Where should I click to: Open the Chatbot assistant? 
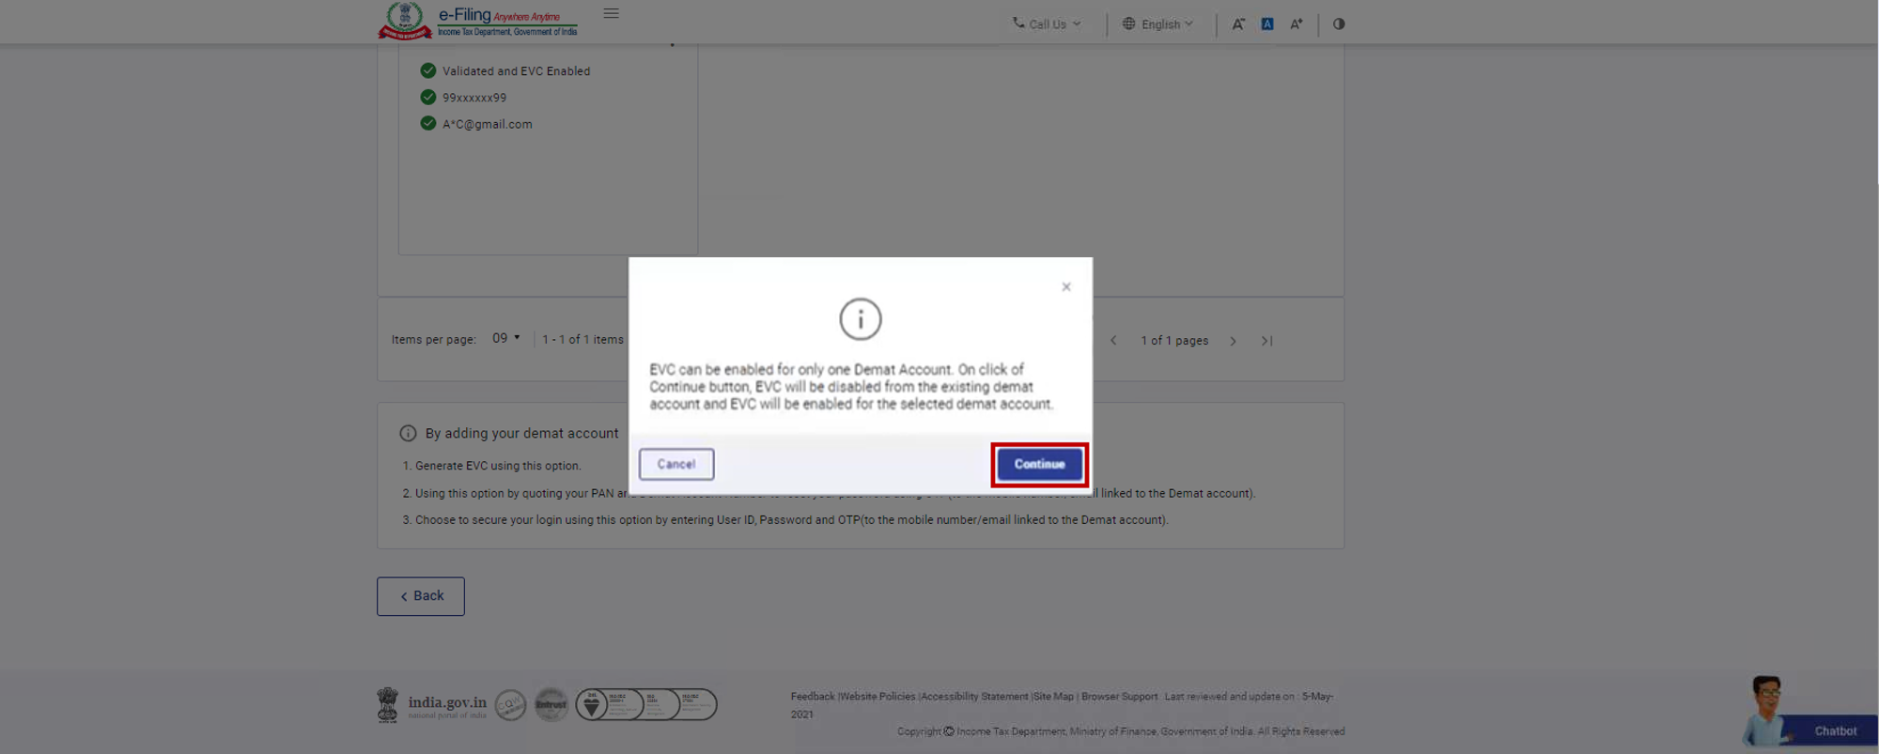click(1809, 714)
